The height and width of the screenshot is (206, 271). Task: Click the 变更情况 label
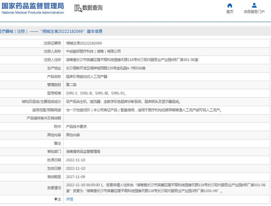tap(54, 188)
